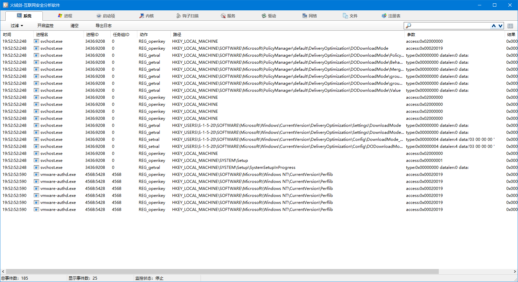Select REG_setval row with Config\DODownloadMo path
518x282 pixels.
(x=259, y=147)
